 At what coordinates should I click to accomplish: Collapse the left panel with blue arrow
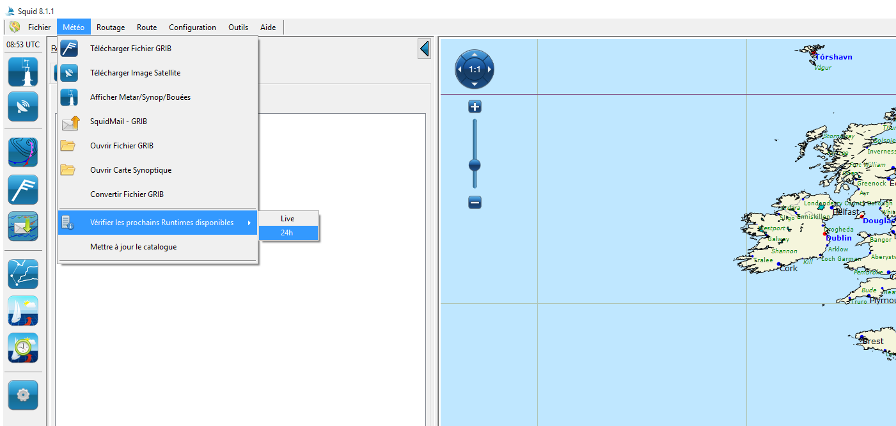point(424,49)
